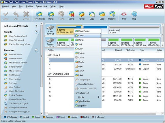165x123 pixels.
Task: Choose Align in the context menu
Action: coord(88,67)
